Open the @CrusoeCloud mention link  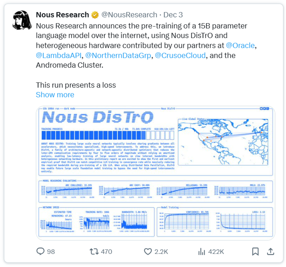tap(180, 56)
